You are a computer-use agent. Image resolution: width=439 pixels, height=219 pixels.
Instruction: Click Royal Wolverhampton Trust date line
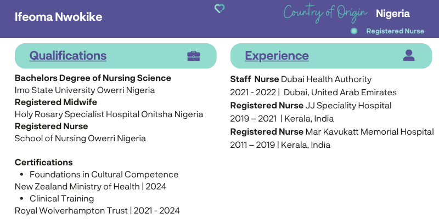97,211
